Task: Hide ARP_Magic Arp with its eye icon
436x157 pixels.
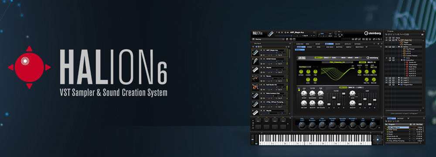Action: coord(386,40)
